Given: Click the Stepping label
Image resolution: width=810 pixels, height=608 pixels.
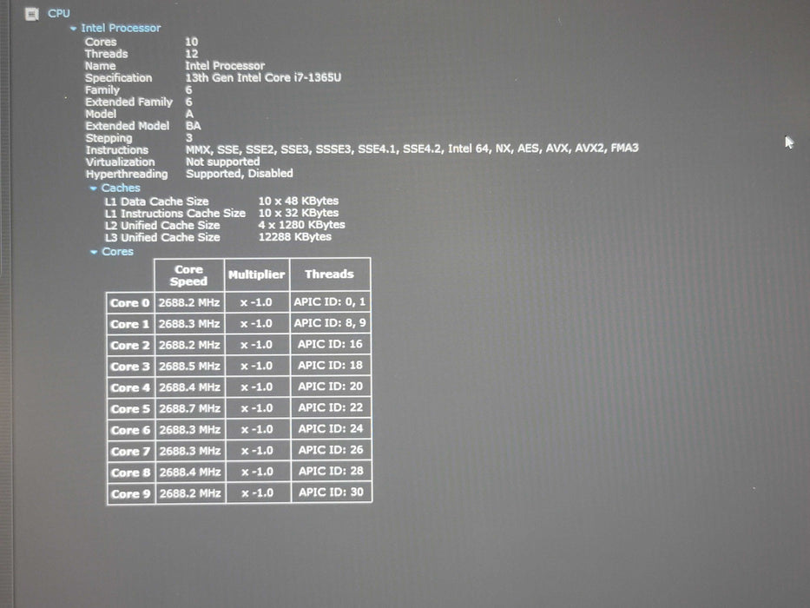Looking at the screenshot, I should point(109,138).
